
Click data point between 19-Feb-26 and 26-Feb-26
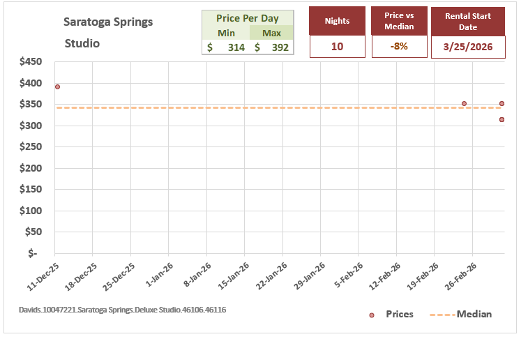(464, 103)
